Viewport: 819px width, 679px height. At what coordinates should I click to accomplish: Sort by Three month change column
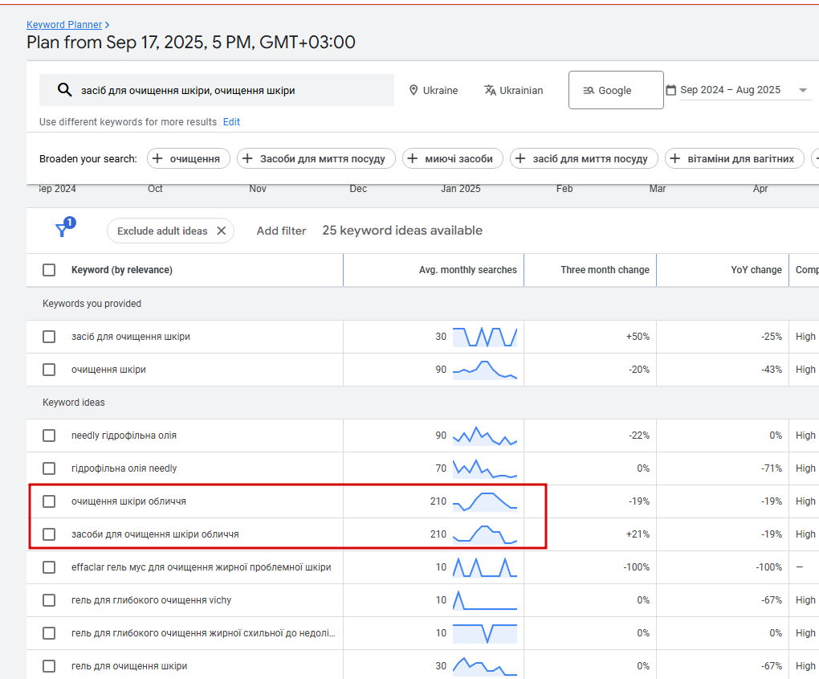pos(605,270)
